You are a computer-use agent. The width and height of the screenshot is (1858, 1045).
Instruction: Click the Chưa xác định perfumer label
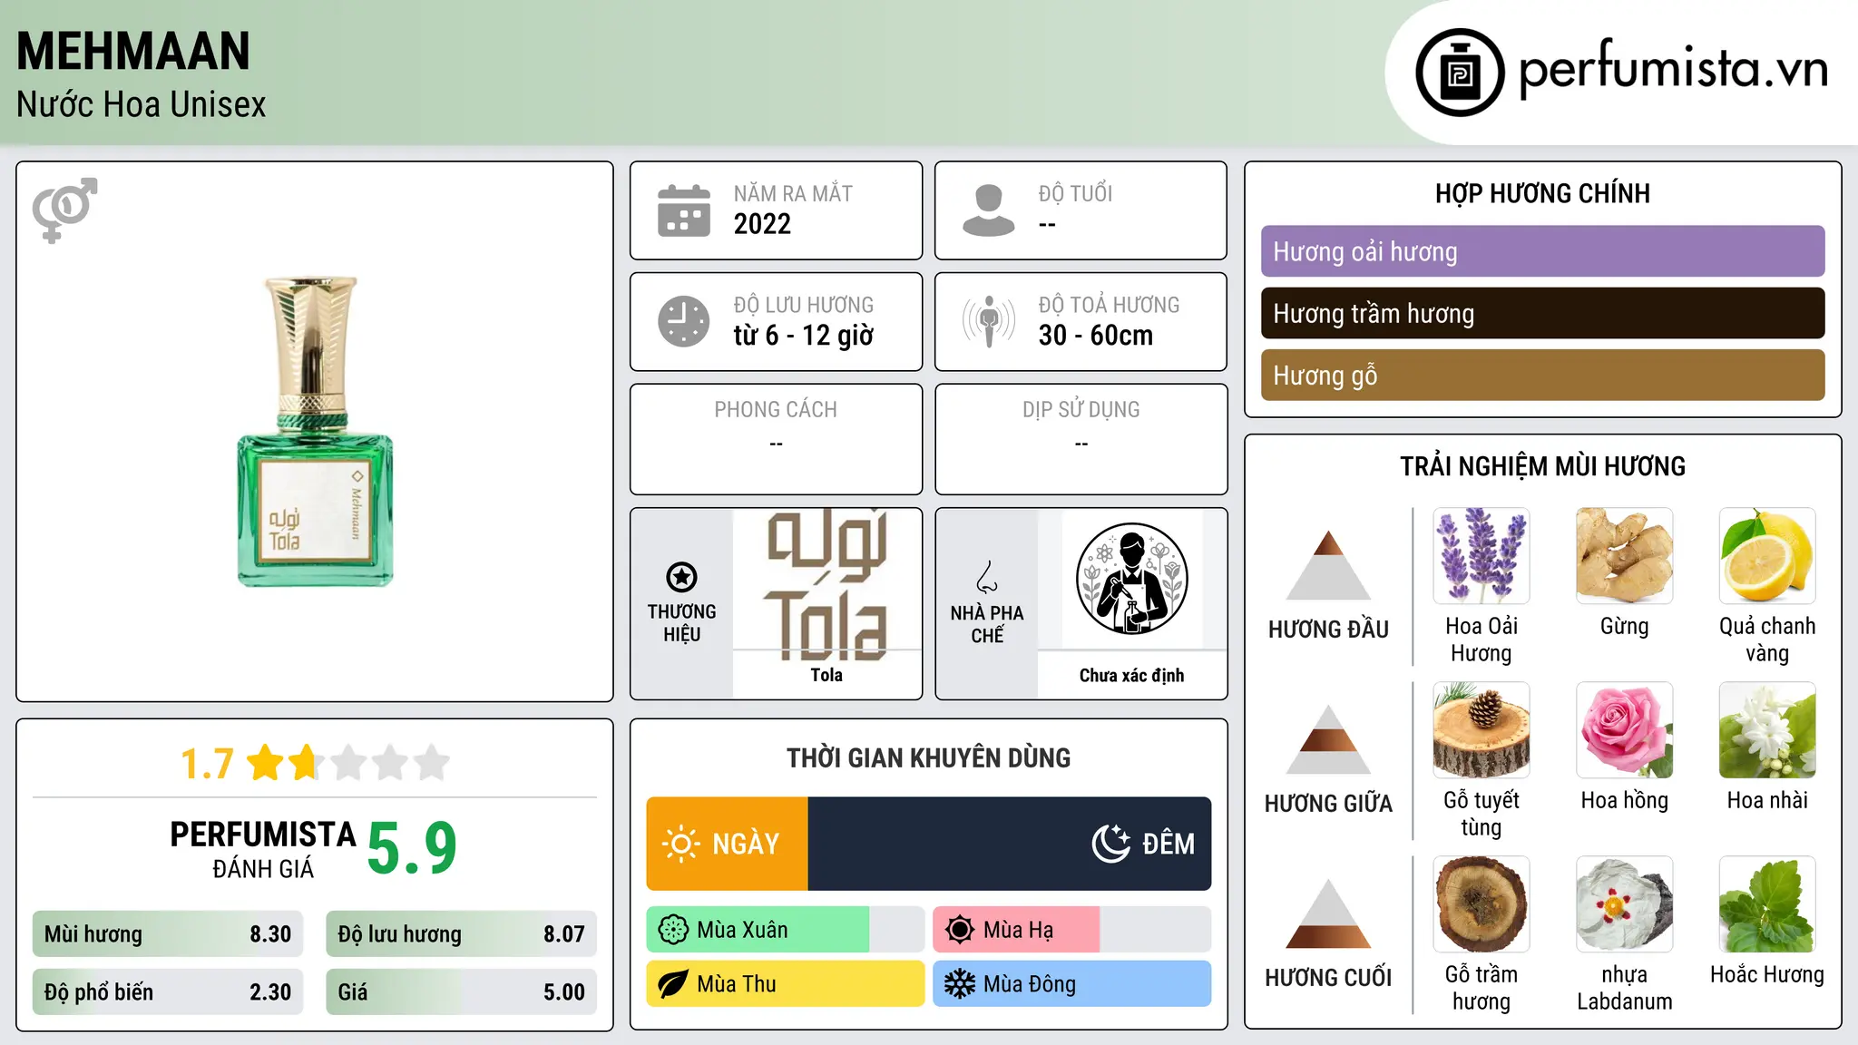[1131, 675]
